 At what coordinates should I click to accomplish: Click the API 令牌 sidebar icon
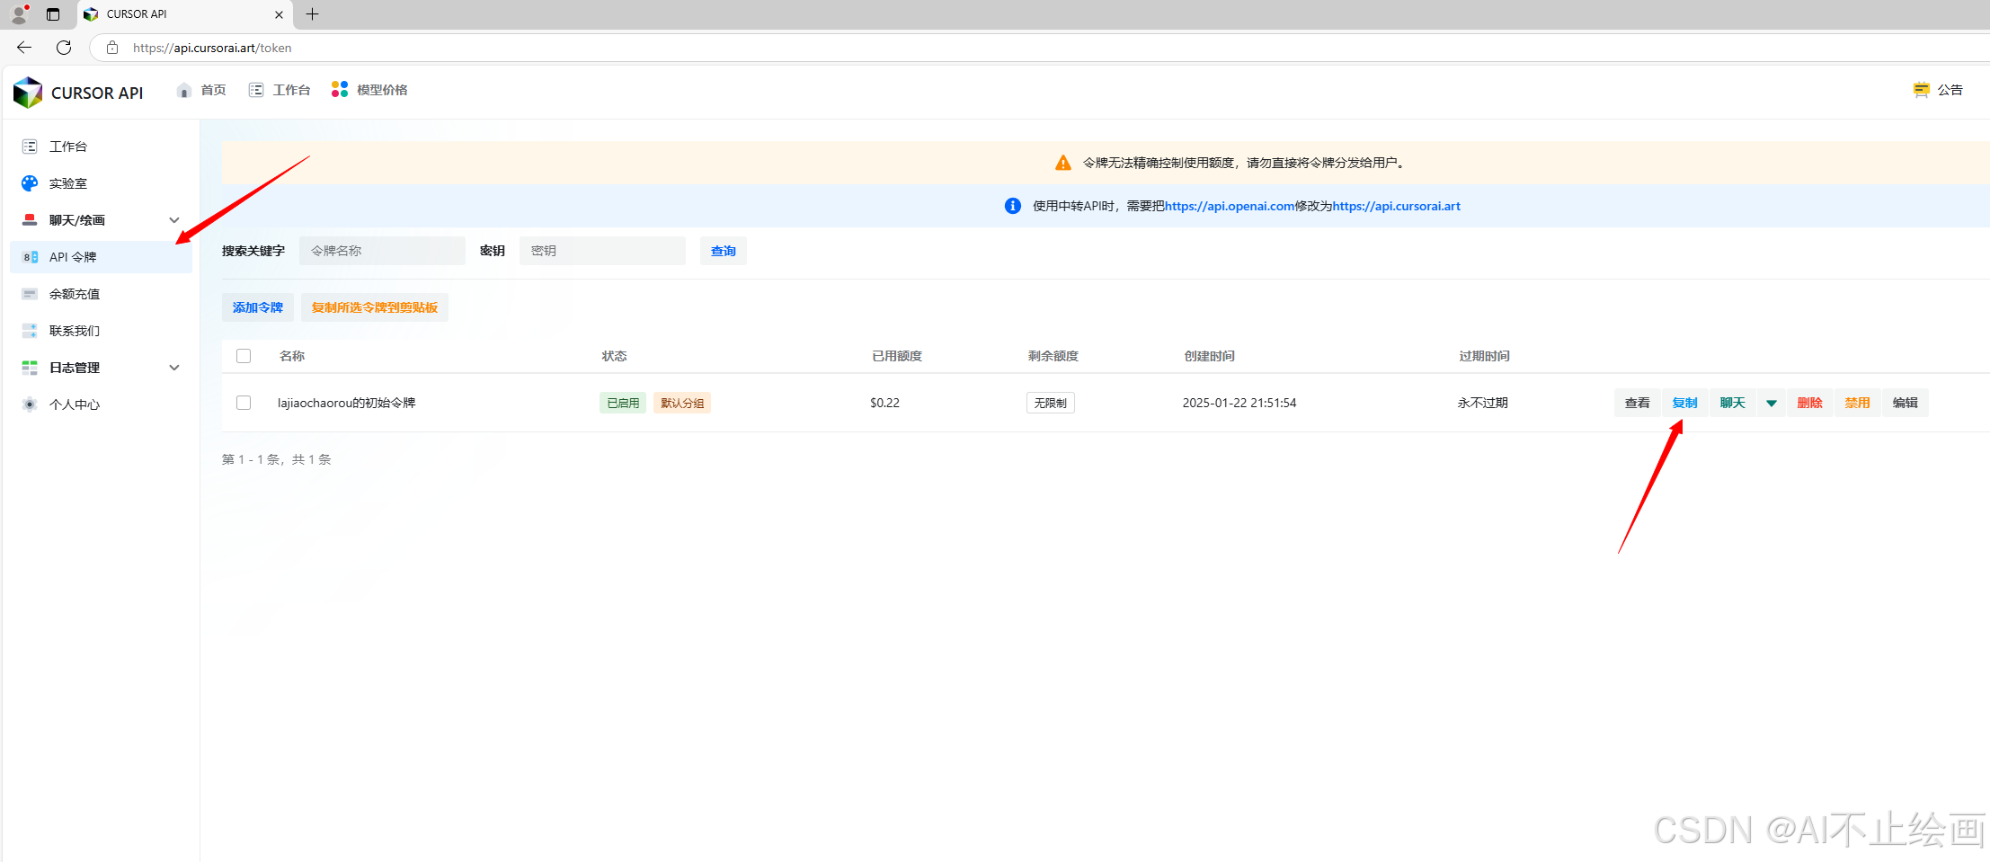[31, 257]
